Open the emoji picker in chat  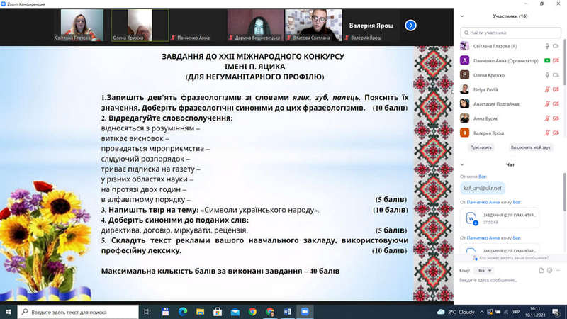[x=549, y=270]
